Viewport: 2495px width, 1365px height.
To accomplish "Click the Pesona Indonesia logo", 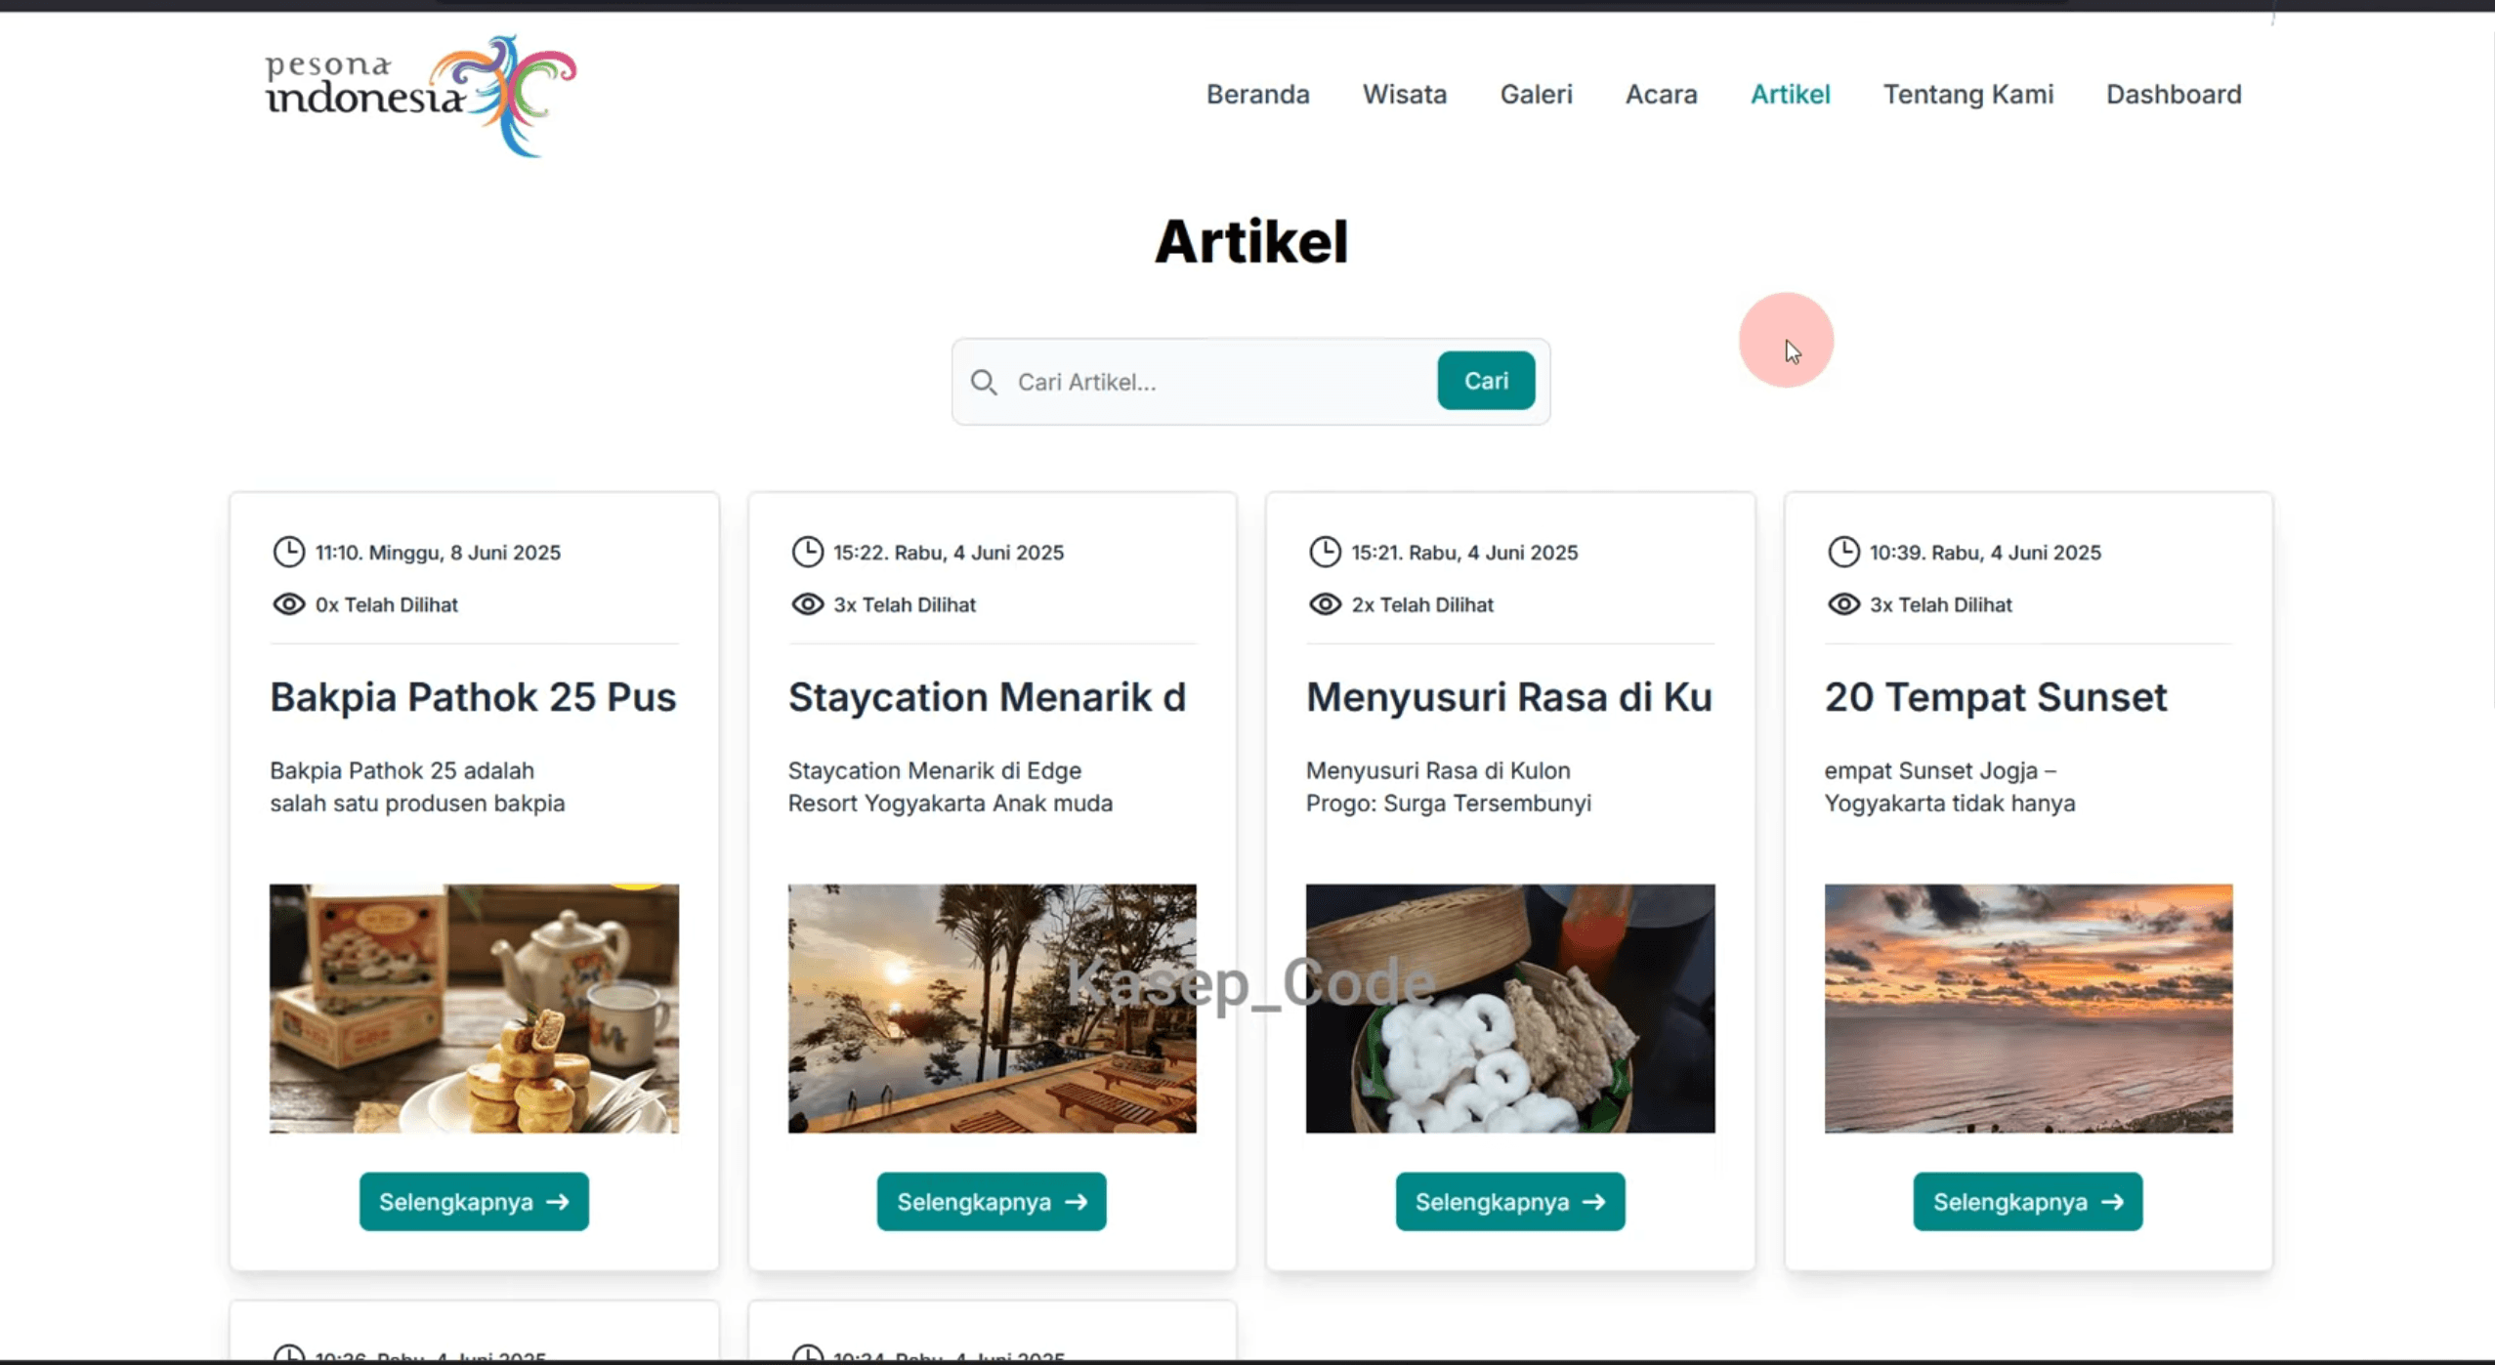I will tap(421, 96).
